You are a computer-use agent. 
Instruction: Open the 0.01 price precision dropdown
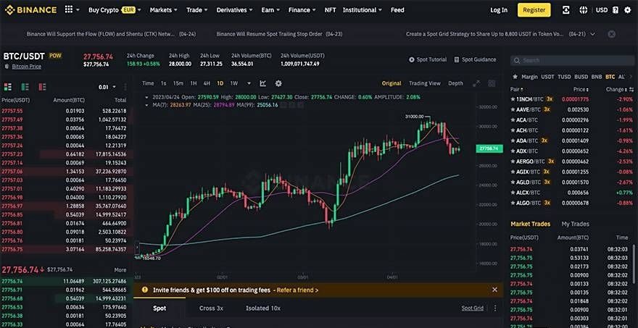tap(107, 87)
